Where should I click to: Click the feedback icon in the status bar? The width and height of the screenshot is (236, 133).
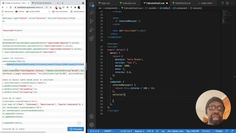[227, 131]
